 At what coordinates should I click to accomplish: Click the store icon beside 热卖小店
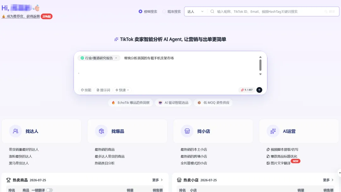tap(179, 180)
